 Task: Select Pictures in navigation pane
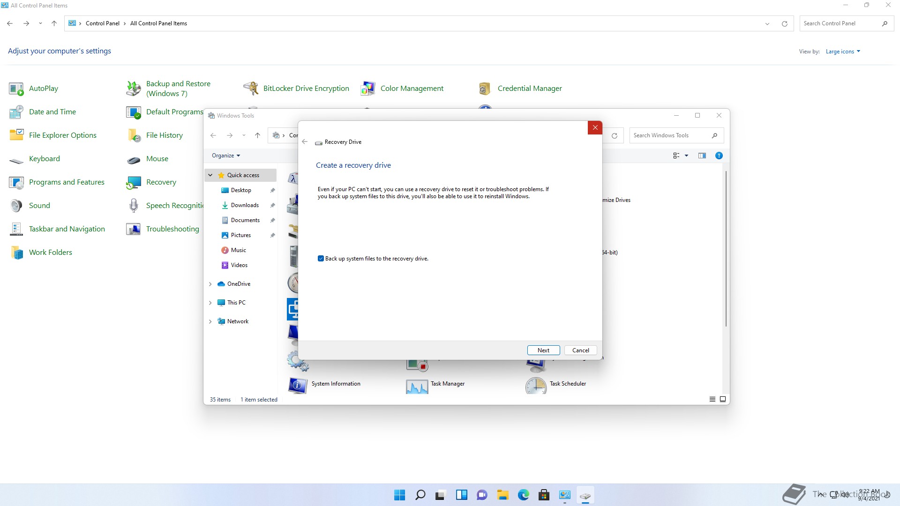240,235
